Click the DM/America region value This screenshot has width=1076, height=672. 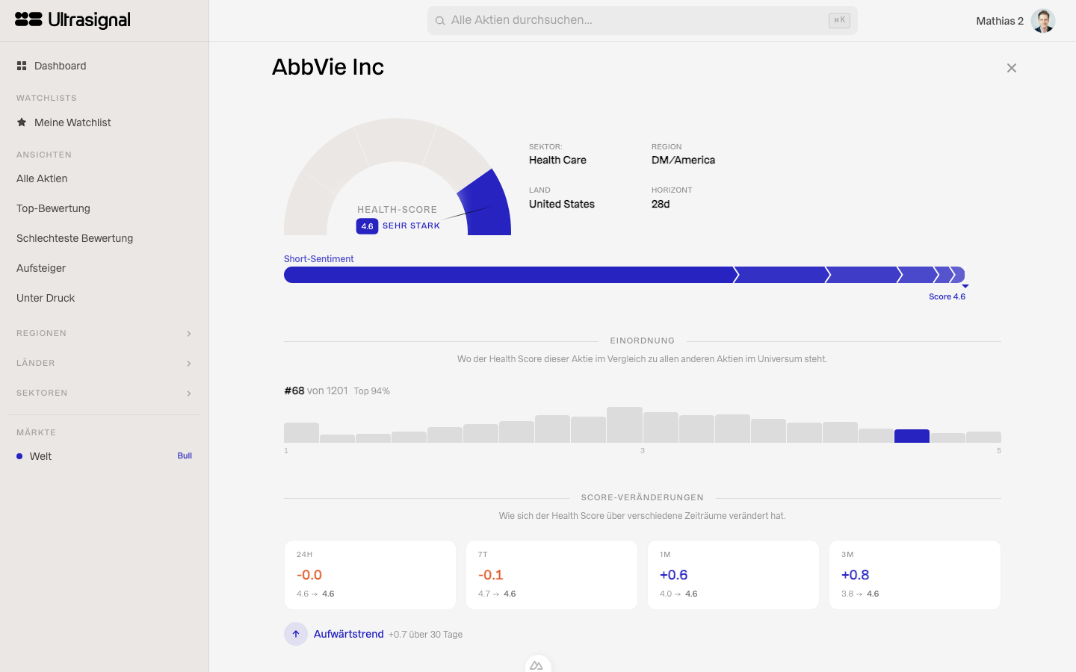click(x=683, y=160)
